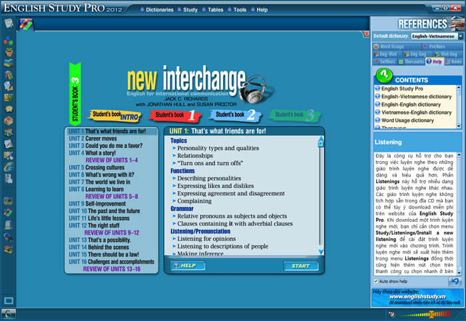Image resolution: width=466 pixels, height=321 pixels.
Task: Open the www.englishstudy.vn website link
Action: point(417,296)
